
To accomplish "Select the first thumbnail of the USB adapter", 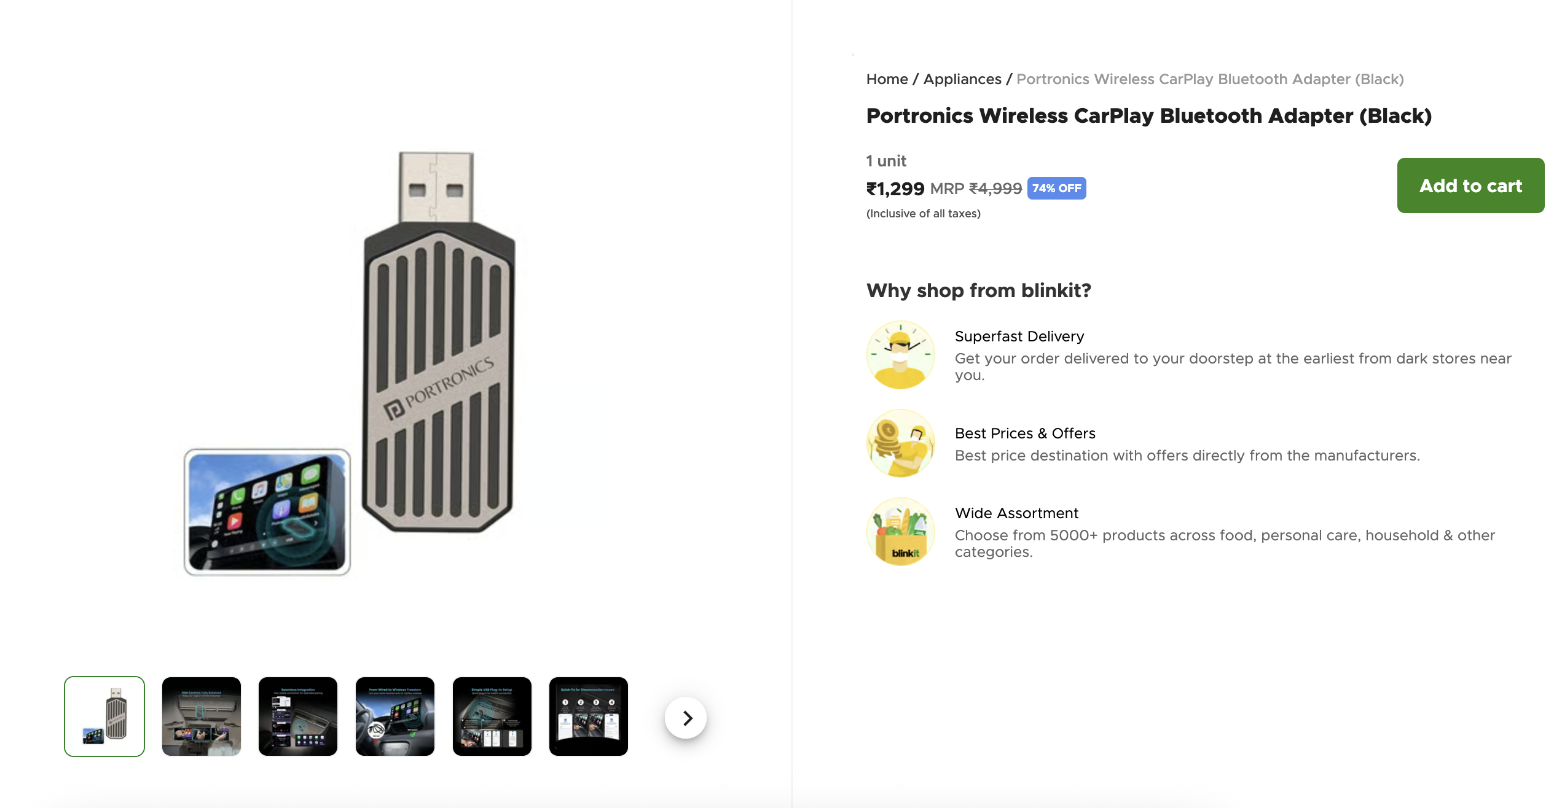I will click(104, 717).
